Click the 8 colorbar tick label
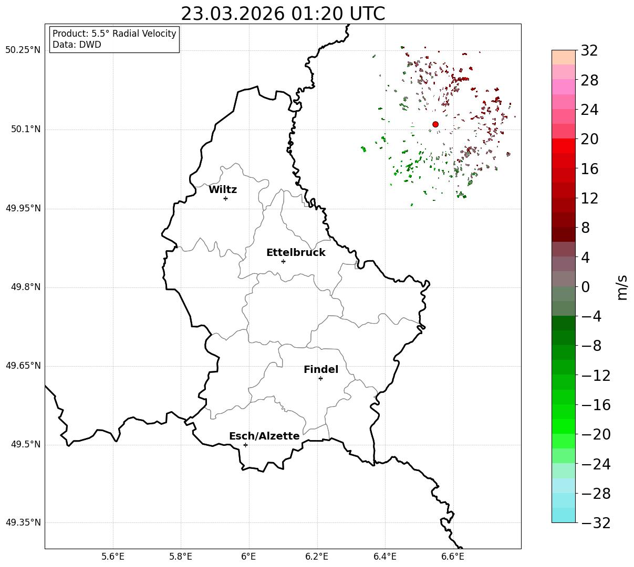Screen dimensions: 634x567 [585, 228]
